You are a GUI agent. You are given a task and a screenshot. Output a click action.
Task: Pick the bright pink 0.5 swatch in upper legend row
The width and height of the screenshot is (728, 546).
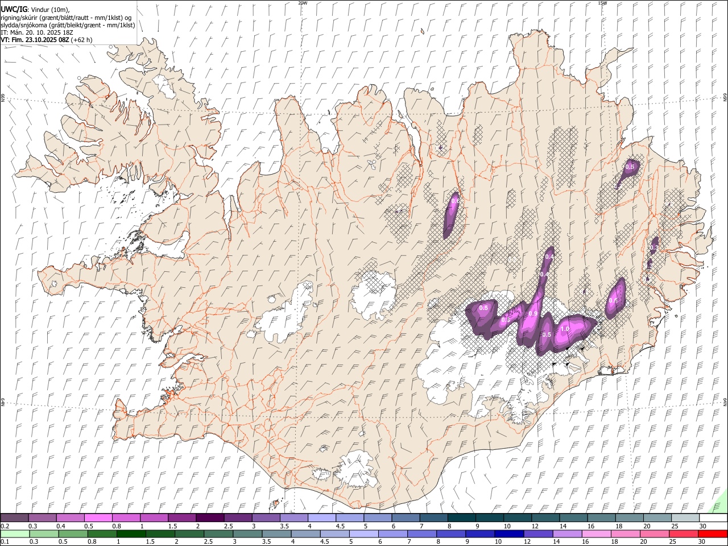[98, 518]
